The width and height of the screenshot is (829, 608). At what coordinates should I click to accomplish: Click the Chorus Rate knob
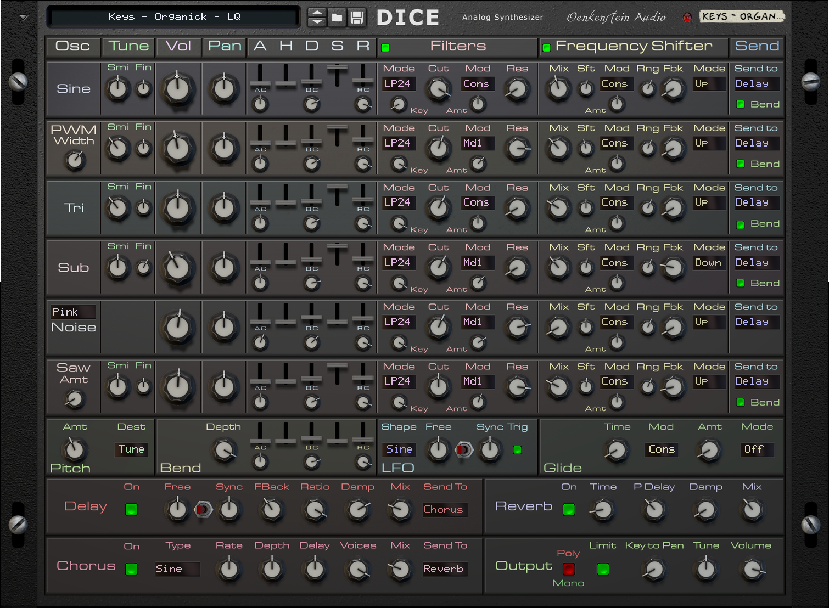tap(228, 569)
